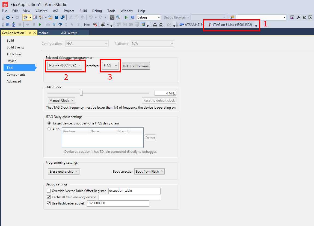This screenshot has width=314, height=226.
Task: Click the New Project toolbar icon
Action: [25, 18]
